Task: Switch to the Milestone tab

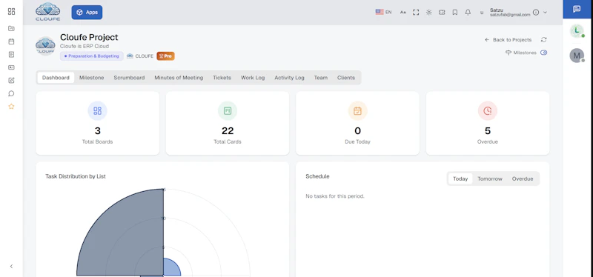Action: 91,78
